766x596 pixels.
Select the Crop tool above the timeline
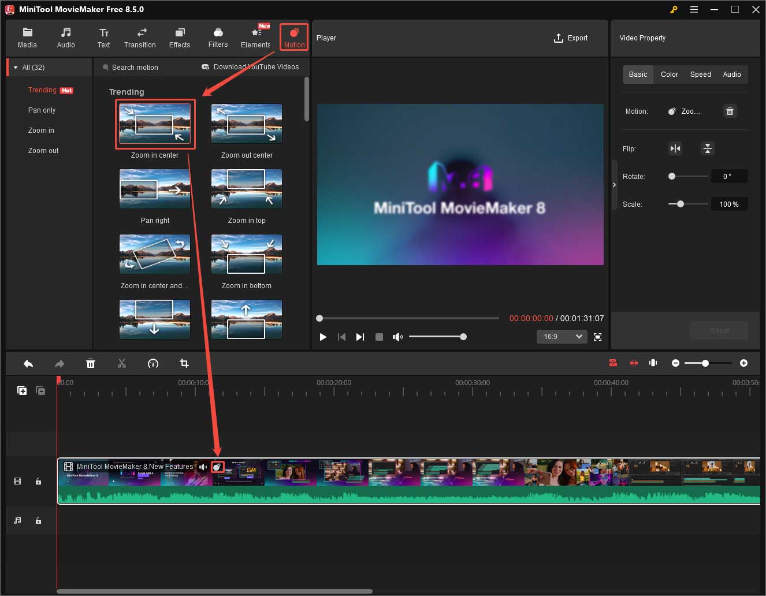point(184,363)
